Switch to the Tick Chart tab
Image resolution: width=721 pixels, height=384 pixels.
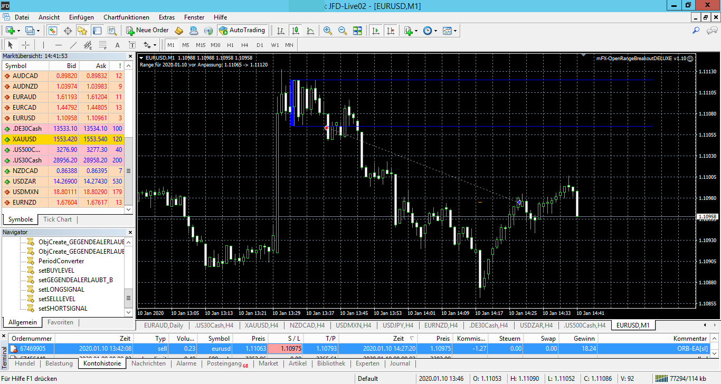pos(58,219)
